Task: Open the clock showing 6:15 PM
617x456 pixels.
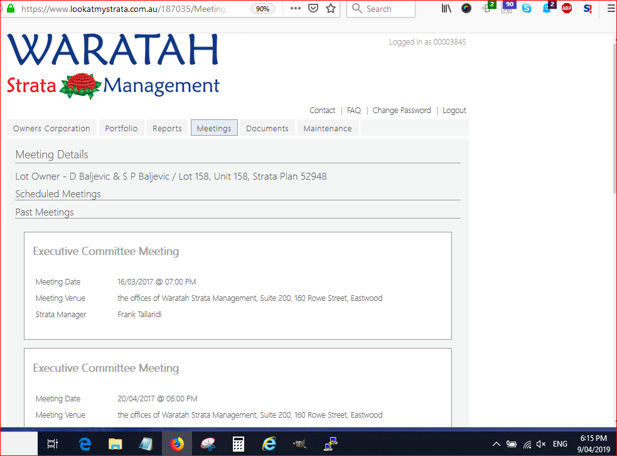Action: [x=593, y=444]
